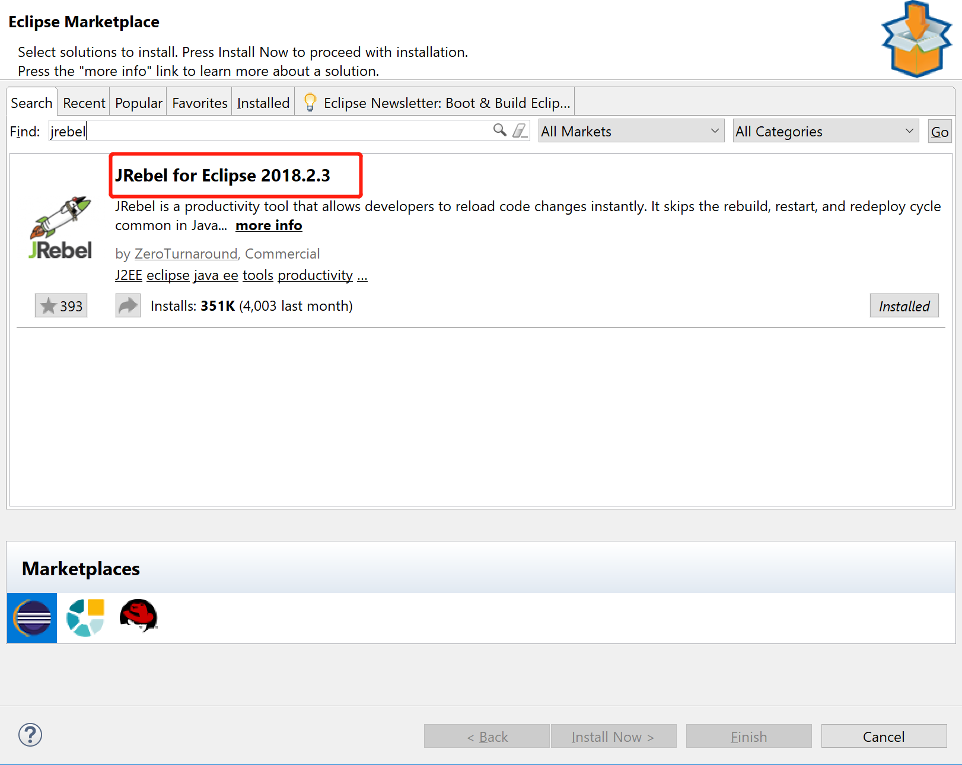Click the productivity tag link

315,275
